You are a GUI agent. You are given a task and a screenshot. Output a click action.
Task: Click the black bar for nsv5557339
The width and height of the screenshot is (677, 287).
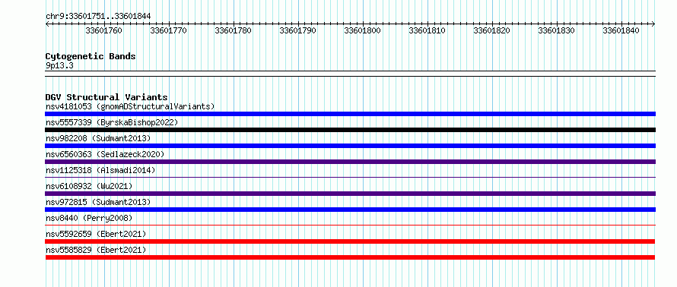pos(350,130)
